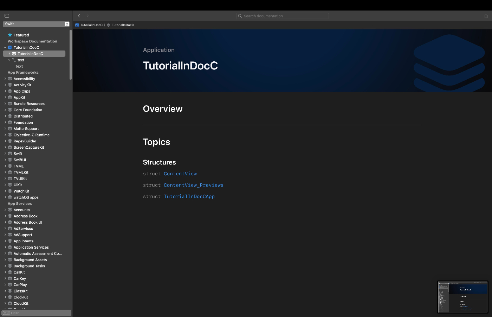Toggle the sidebar visibility icon
492x317 pixels.
[7, 16]
